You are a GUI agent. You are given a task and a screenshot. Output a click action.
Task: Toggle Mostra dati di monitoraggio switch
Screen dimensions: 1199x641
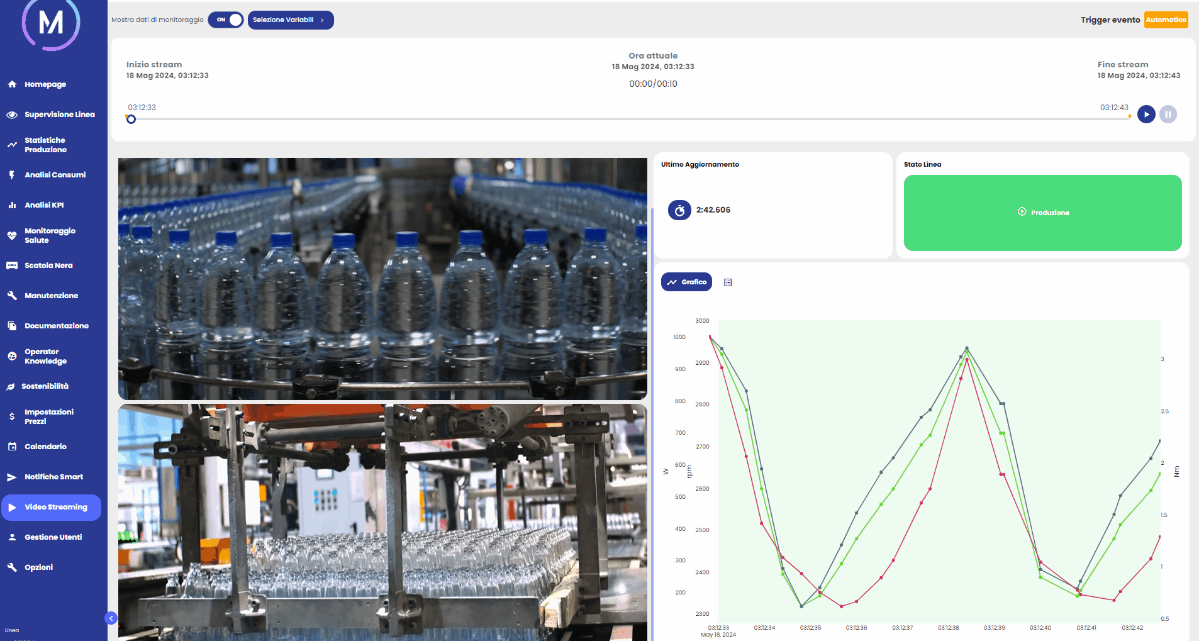(226, 20)
